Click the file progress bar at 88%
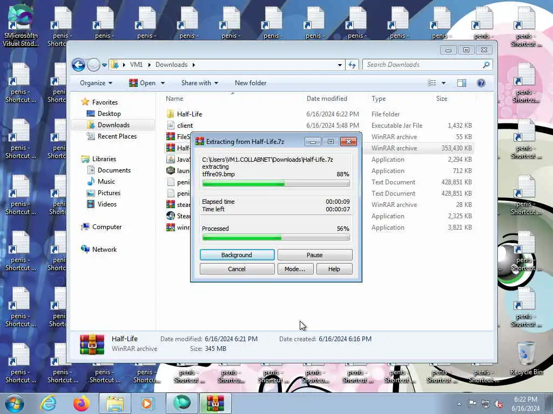 276,183
